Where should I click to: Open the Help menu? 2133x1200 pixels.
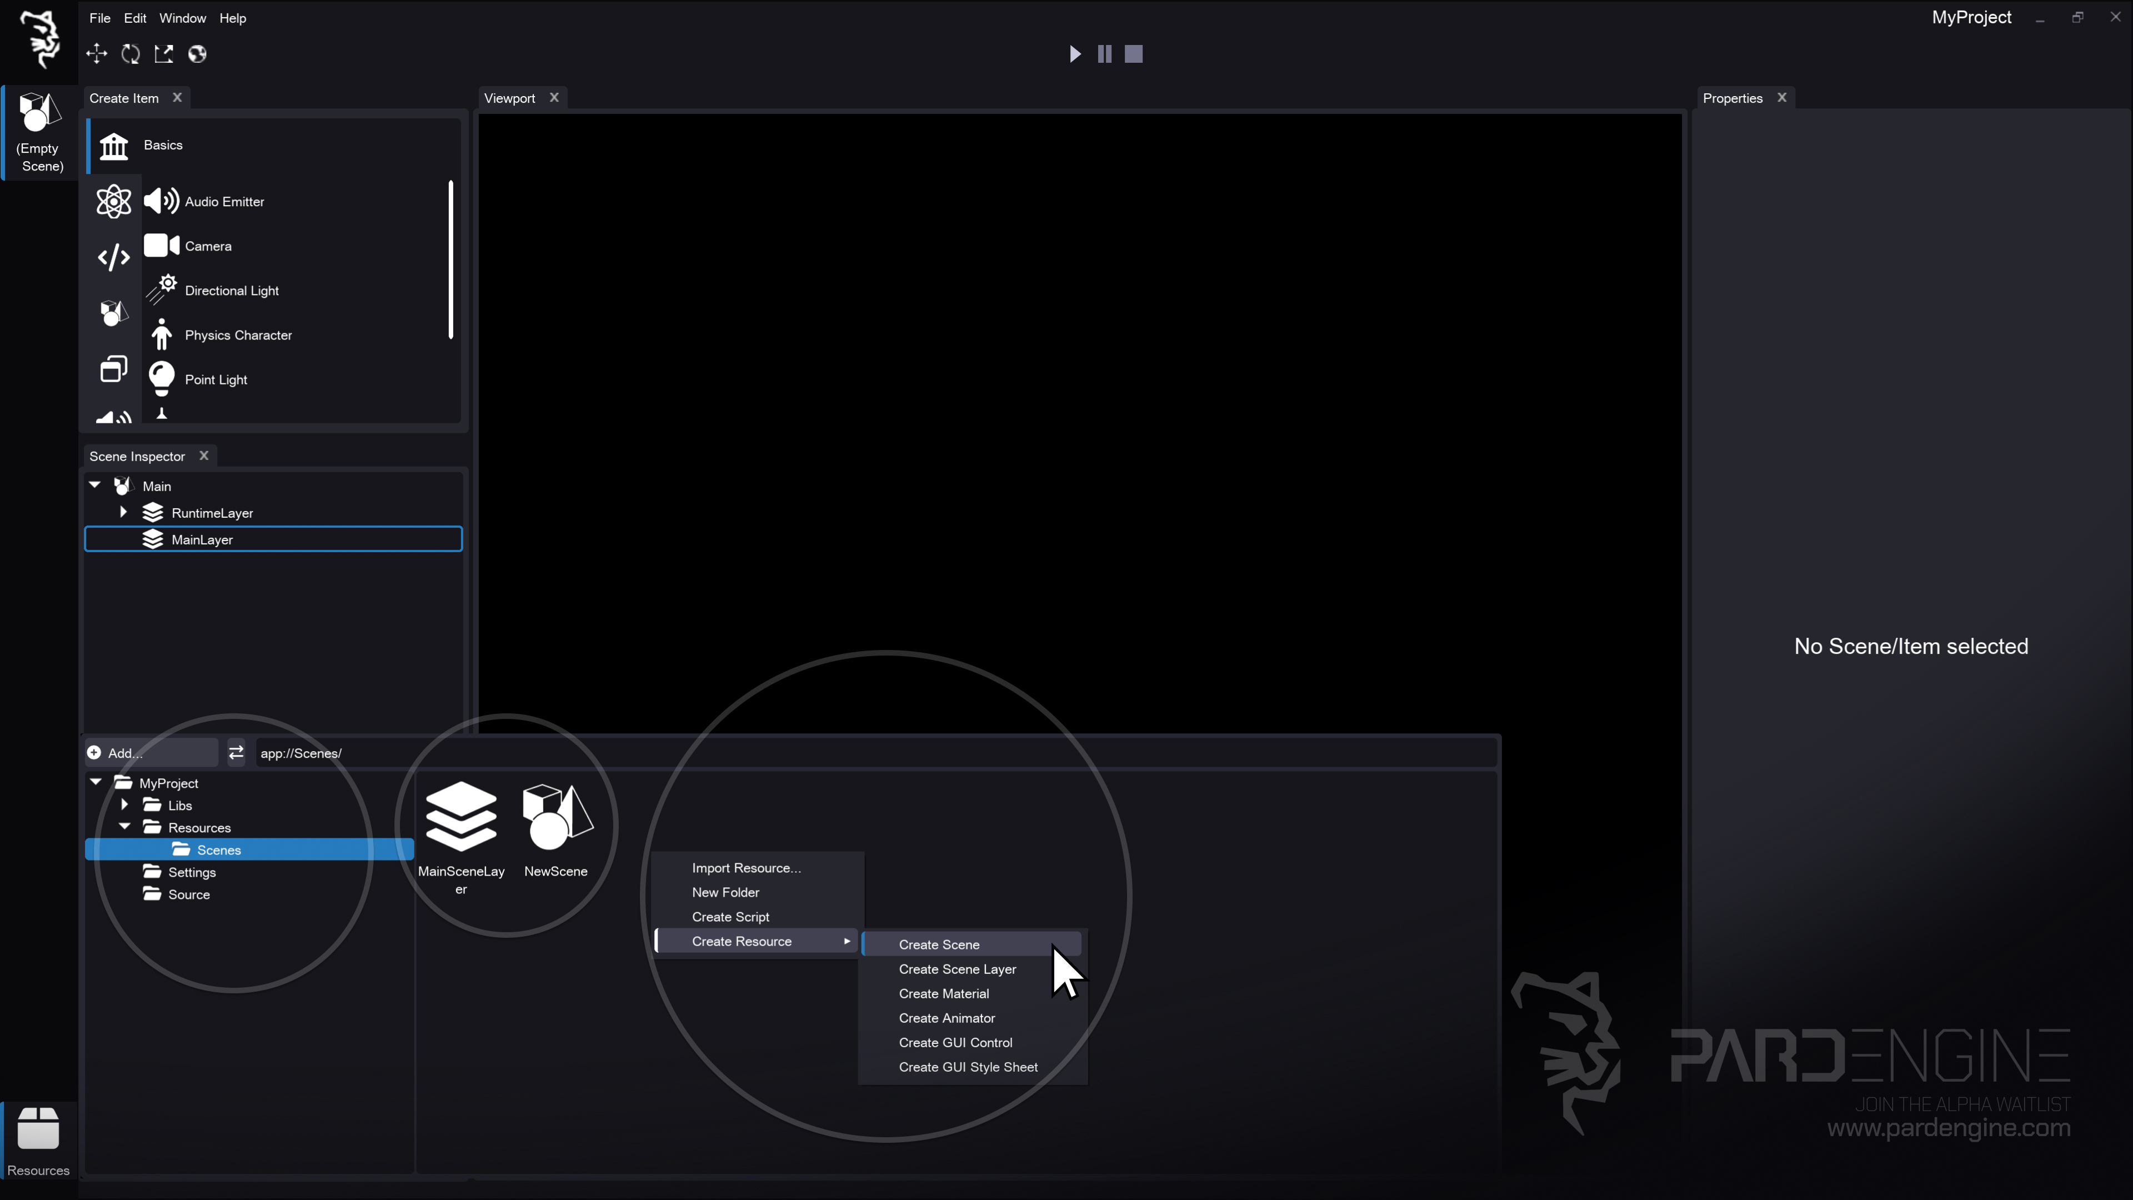tap(233, 18)
